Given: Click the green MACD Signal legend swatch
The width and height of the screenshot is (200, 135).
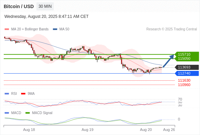Looking at the screenshot, I should point(27,113).
